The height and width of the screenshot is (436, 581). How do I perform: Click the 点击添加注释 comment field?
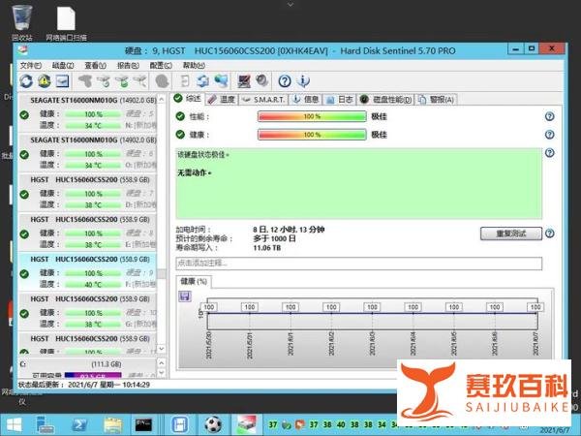[358, 264]
